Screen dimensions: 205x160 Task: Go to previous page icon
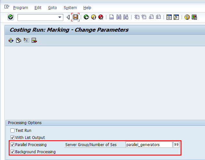pyautogui.click(x=144, y=17)
